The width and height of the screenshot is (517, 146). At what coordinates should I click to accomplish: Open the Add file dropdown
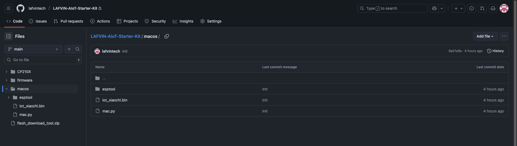(x=485, y=36)
